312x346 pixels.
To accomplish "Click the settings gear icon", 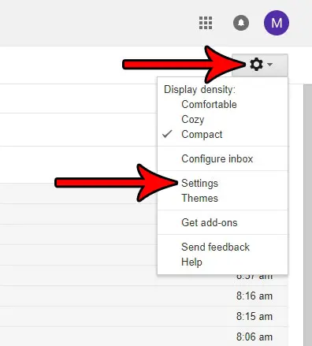I will [x=256, y=65].
